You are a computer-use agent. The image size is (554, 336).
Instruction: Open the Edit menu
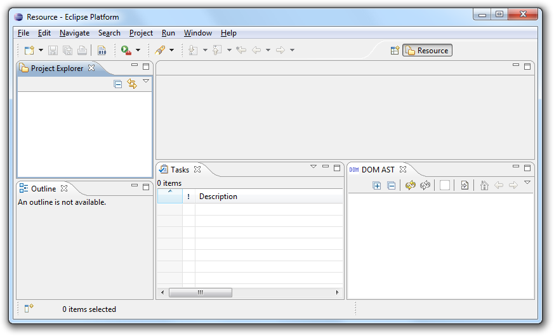pos(44,33)
